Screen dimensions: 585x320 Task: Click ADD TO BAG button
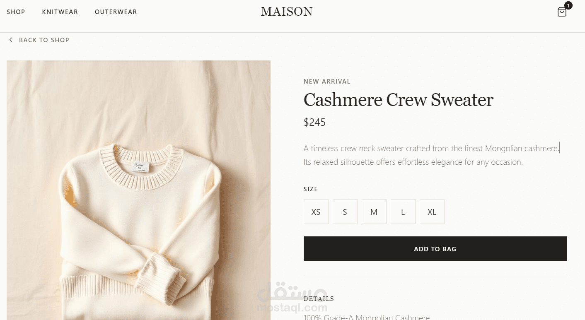coord(435,249)
